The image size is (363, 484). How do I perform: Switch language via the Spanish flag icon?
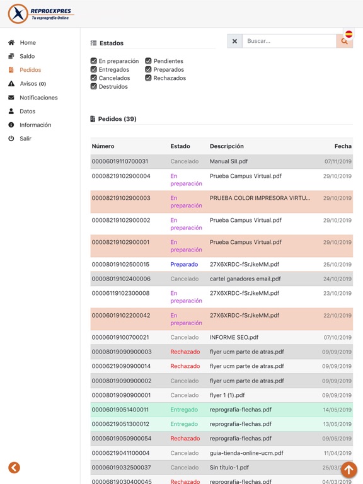coord(349,34)
